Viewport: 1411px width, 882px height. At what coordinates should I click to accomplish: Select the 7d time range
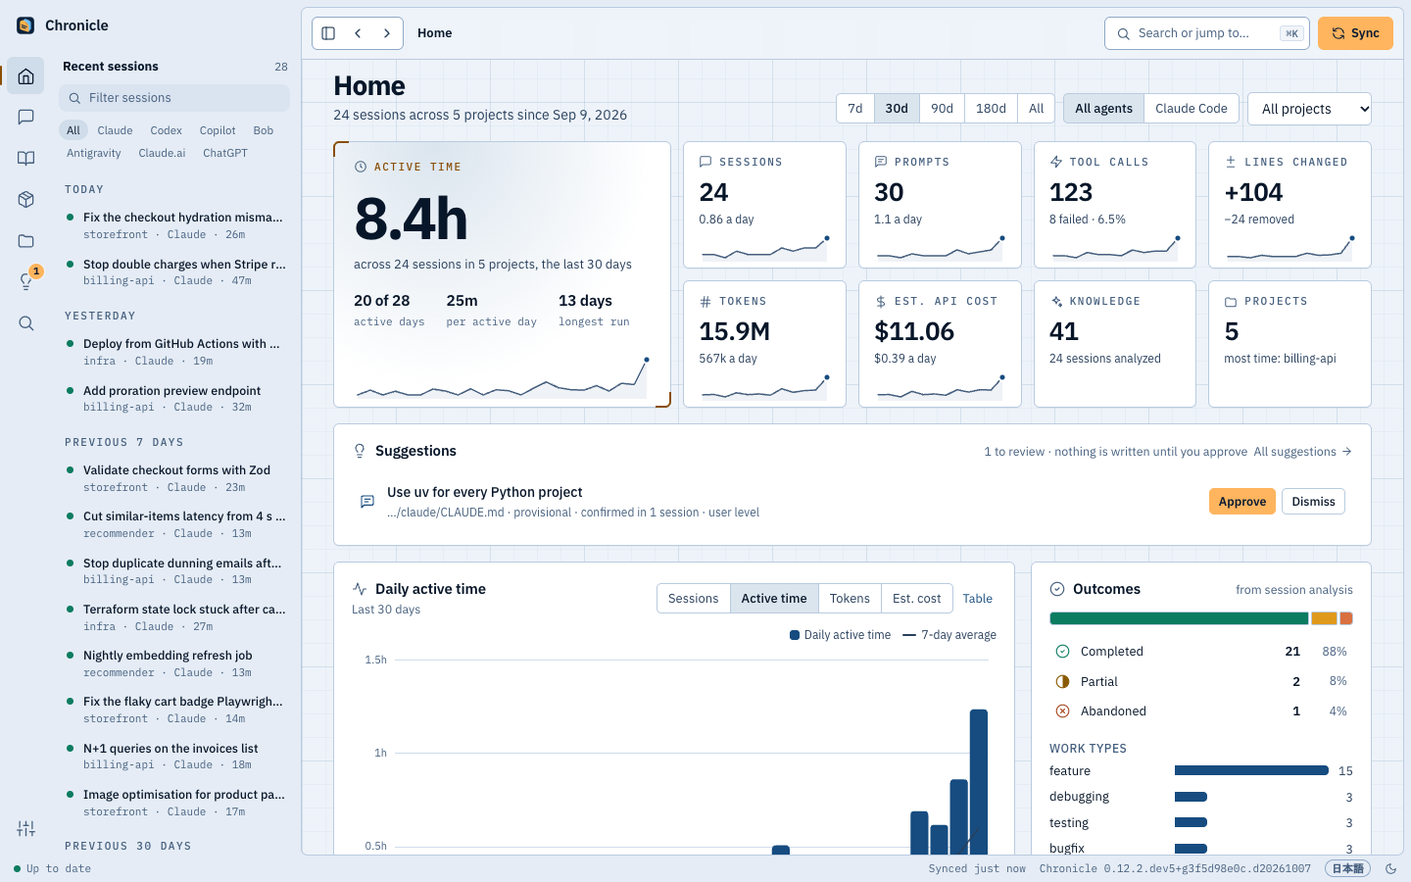coord(855,109)
